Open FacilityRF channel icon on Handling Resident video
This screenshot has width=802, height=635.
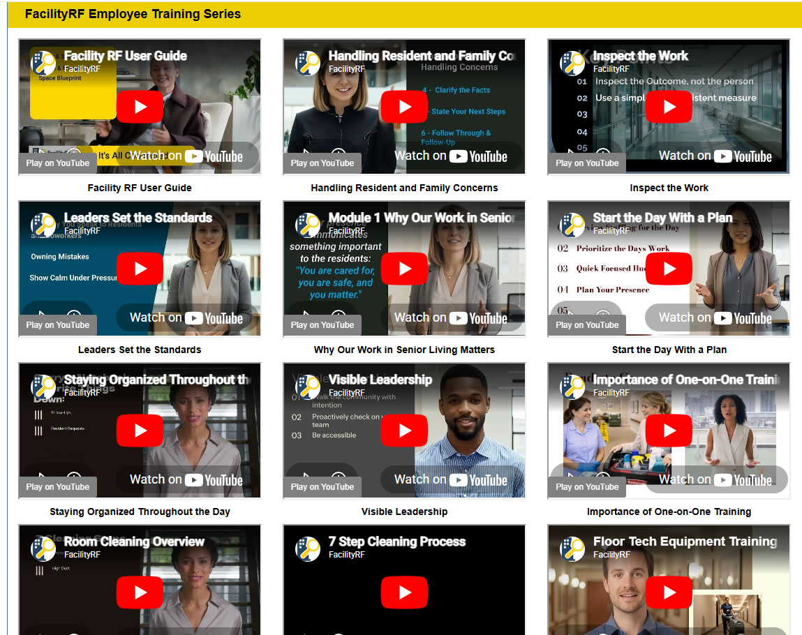[308, 63]
